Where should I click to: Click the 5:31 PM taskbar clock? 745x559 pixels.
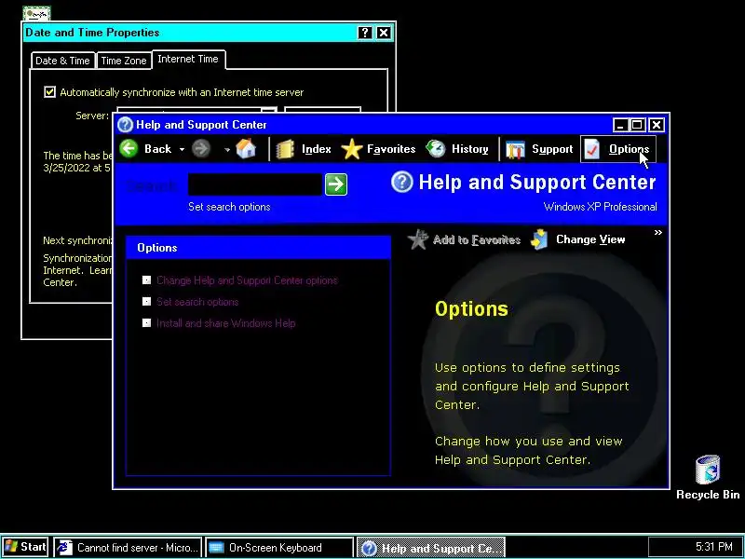[x=714, y=547]
